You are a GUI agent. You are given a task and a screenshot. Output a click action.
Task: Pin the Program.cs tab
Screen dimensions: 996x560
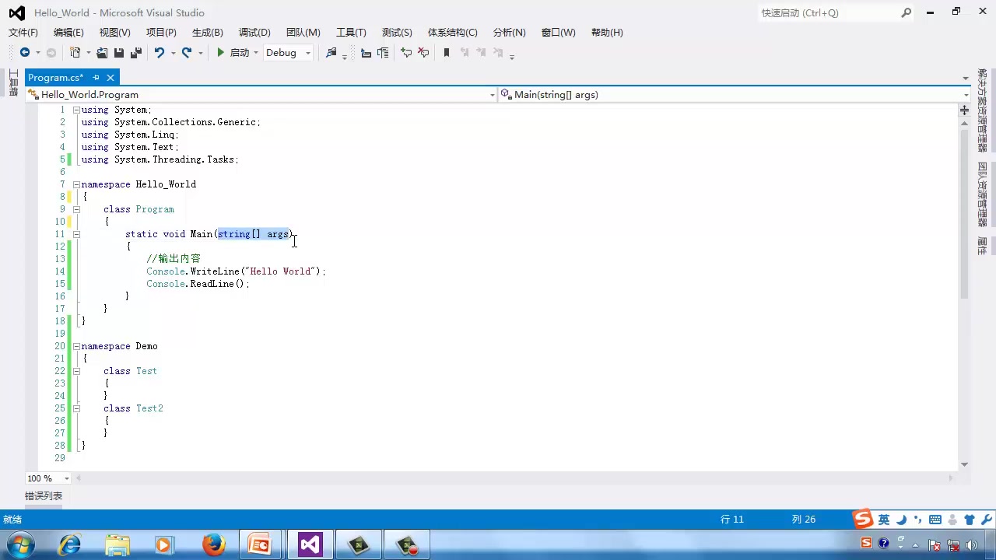[x=96, y=77]
